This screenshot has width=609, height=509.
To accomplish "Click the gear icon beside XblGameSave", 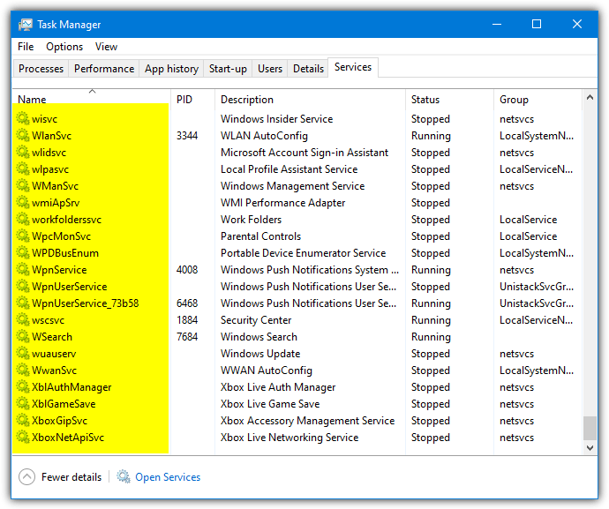I will pos(23,403).
